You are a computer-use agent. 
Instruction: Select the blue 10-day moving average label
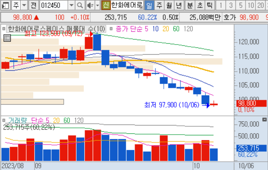[x=155, y=29]
